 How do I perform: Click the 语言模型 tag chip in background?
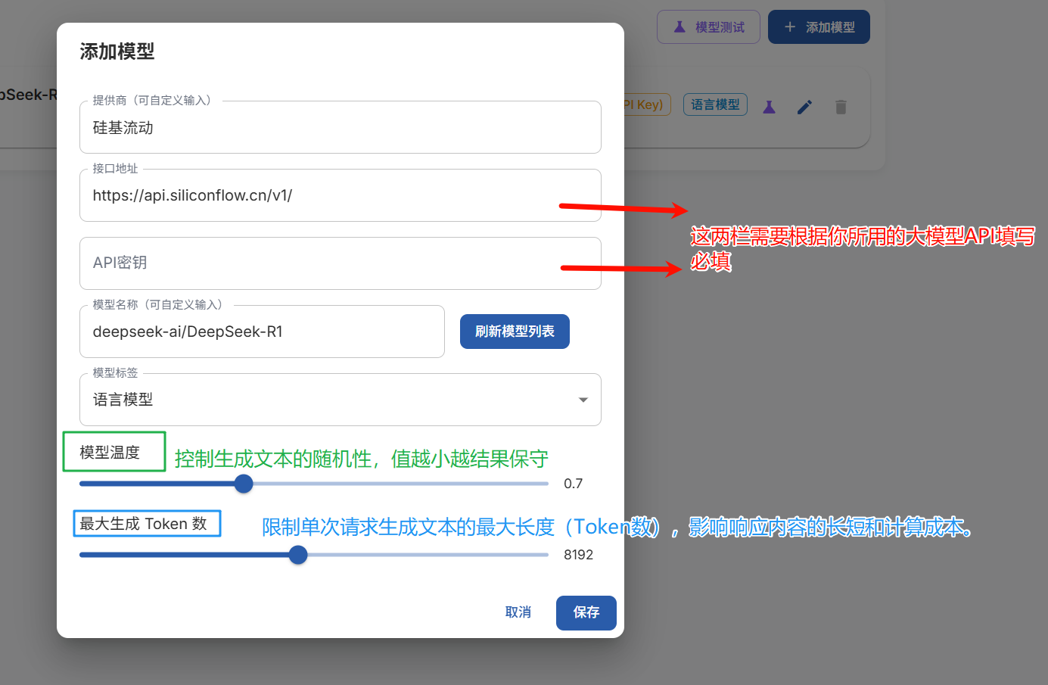pyautogui.click(x=715, y=104)
